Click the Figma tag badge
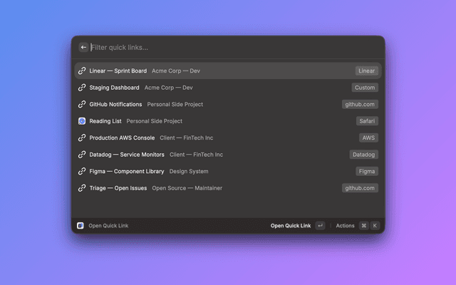 [367, 171]
